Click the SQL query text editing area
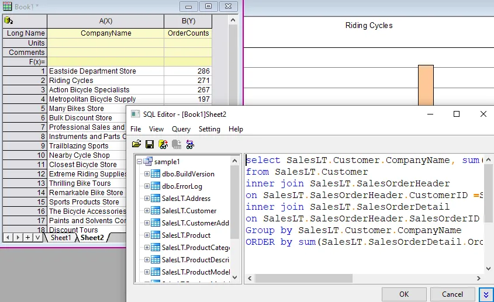Image resolution: width=494 pixels, height=302 pixels. [x=364, y=214]
